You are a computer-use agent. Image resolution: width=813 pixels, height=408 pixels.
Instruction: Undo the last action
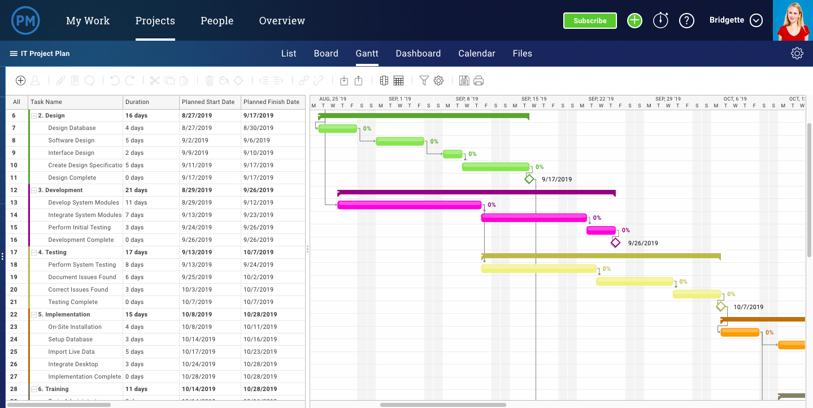pyautogui.click(x=115, y=80)
